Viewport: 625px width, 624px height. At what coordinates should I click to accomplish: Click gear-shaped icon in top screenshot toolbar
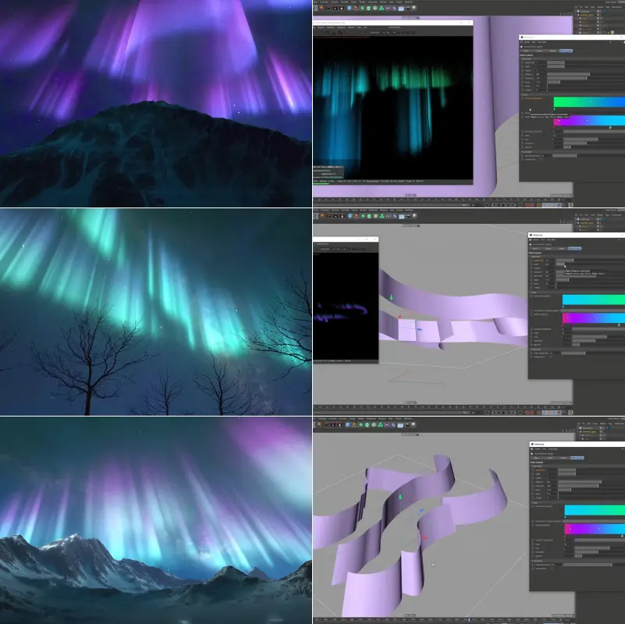point(375,8)
